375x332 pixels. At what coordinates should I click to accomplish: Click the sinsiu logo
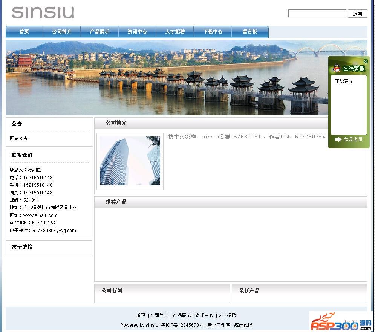(43, 12)
